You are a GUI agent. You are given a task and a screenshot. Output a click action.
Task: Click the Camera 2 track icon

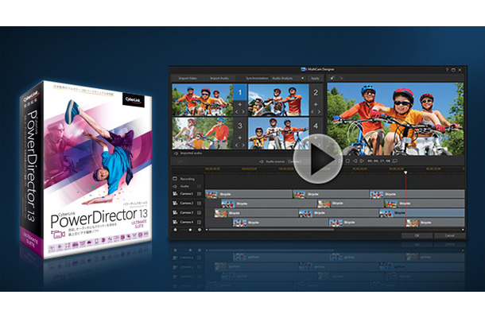tap(175, 204)
